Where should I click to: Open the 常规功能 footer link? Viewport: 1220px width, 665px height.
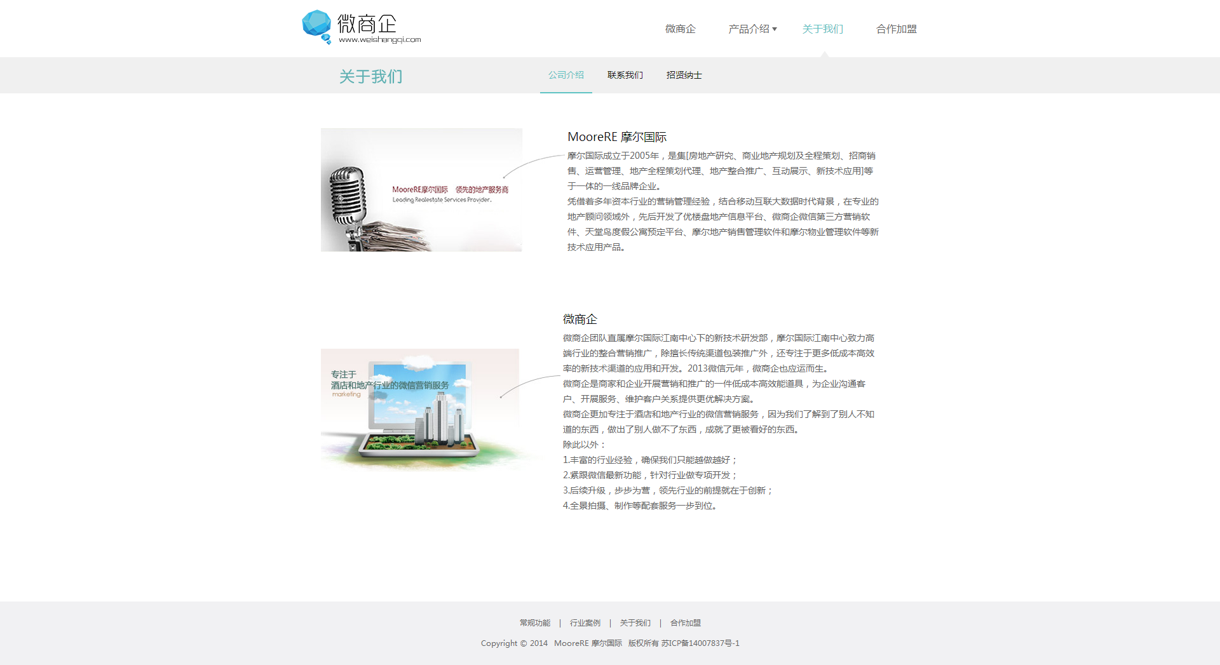coord(534,623)
